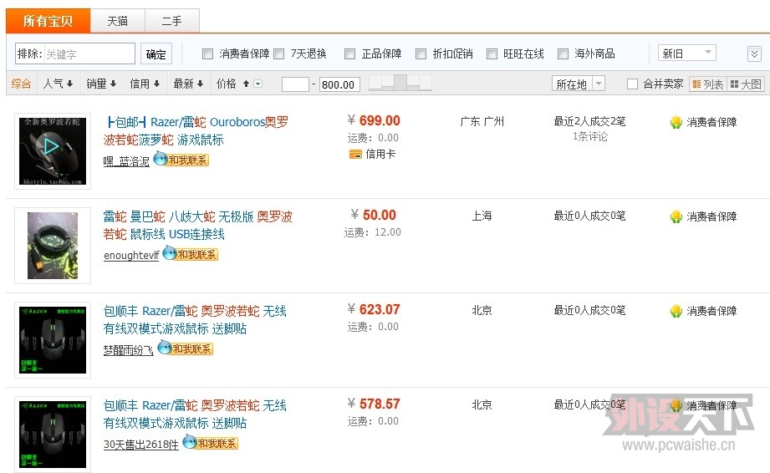Click 消费者保障 badge for 699.00 listing
The image size is (770, 473).
pos(703,122)
